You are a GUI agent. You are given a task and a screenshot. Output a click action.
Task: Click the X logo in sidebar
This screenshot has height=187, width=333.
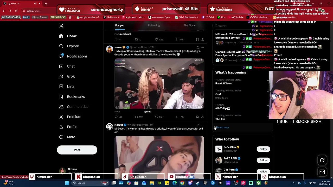[61, 26]
